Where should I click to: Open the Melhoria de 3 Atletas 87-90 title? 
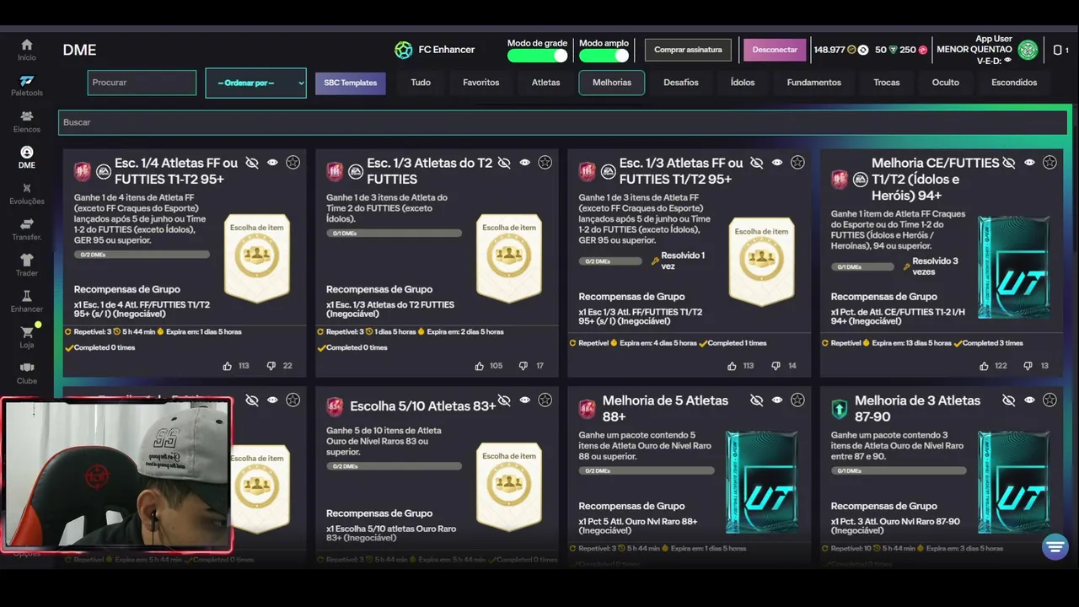[918, 409]
